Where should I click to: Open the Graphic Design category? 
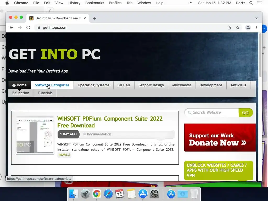pyautogui.click(x=151, y=85)
